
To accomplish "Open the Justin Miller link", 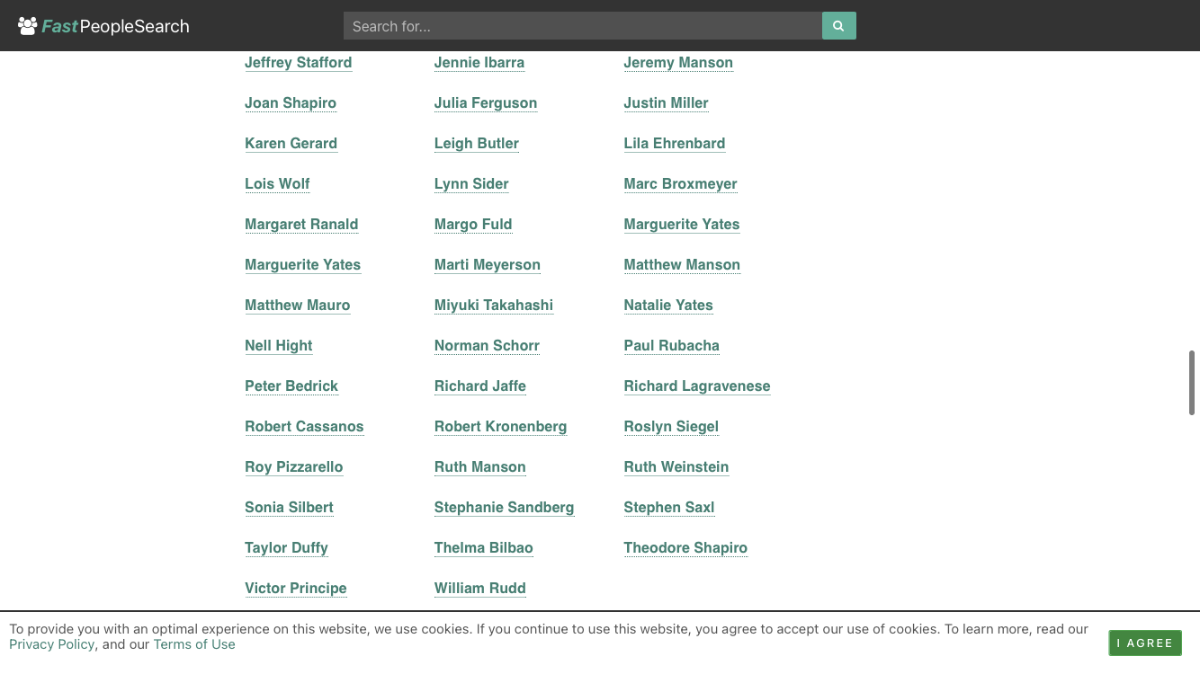I will tap(667, 102).
